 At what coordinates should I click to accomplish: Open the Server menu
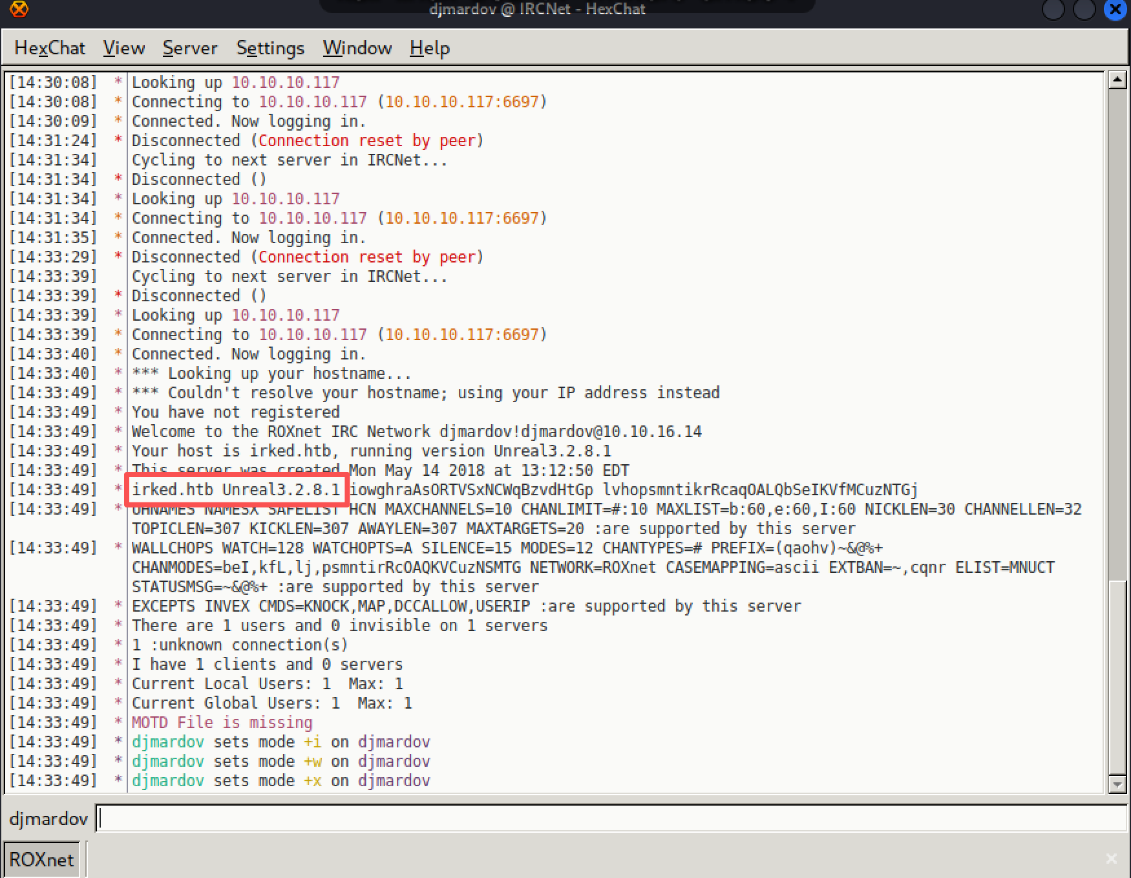click(x=190, y=48)
